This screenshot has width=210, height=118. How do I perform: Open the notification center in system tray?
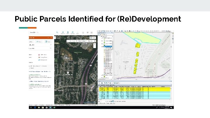(x=171, y=108)
